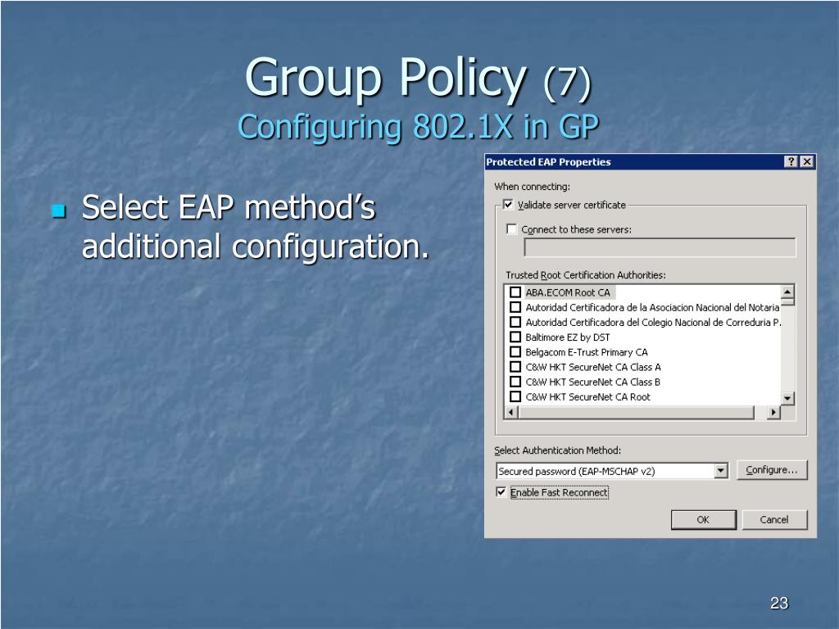The width and height of the screenshot is (839, 629).
Task: Toggle Enable Fast Reconnect checkbox
Action: [x=501, y=492]
